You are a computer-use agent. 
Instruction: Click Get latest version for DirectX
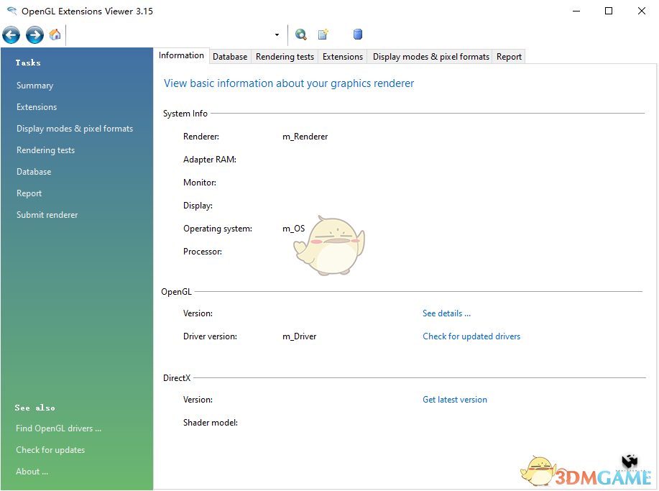click(x=454, y=399)
